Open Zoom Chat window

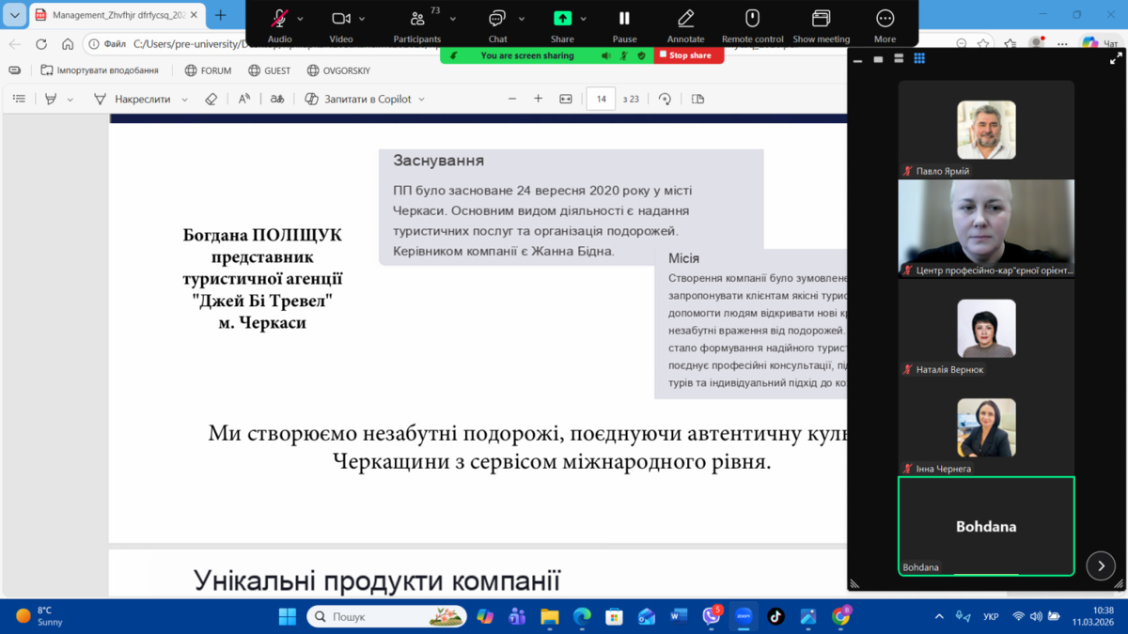pyautogui.click(x=497, y=20)
